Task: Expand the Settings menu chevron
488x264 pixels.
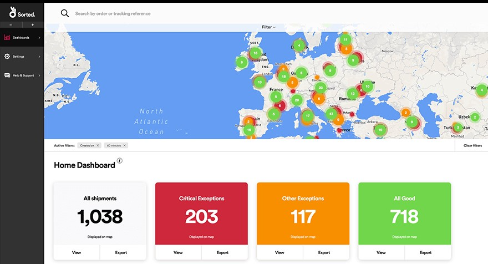Action: click(39, 57)
